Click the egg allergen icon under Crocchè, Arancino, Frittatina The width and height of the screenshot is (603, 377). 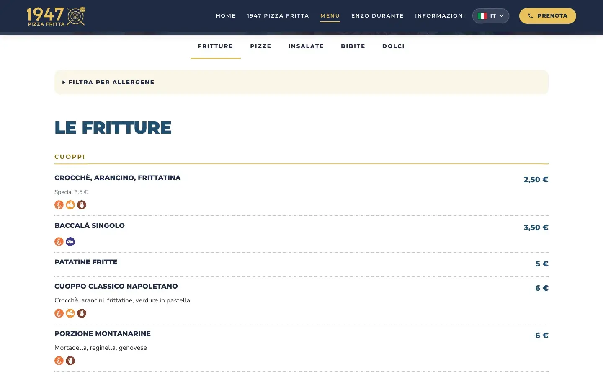pos(70,205)
